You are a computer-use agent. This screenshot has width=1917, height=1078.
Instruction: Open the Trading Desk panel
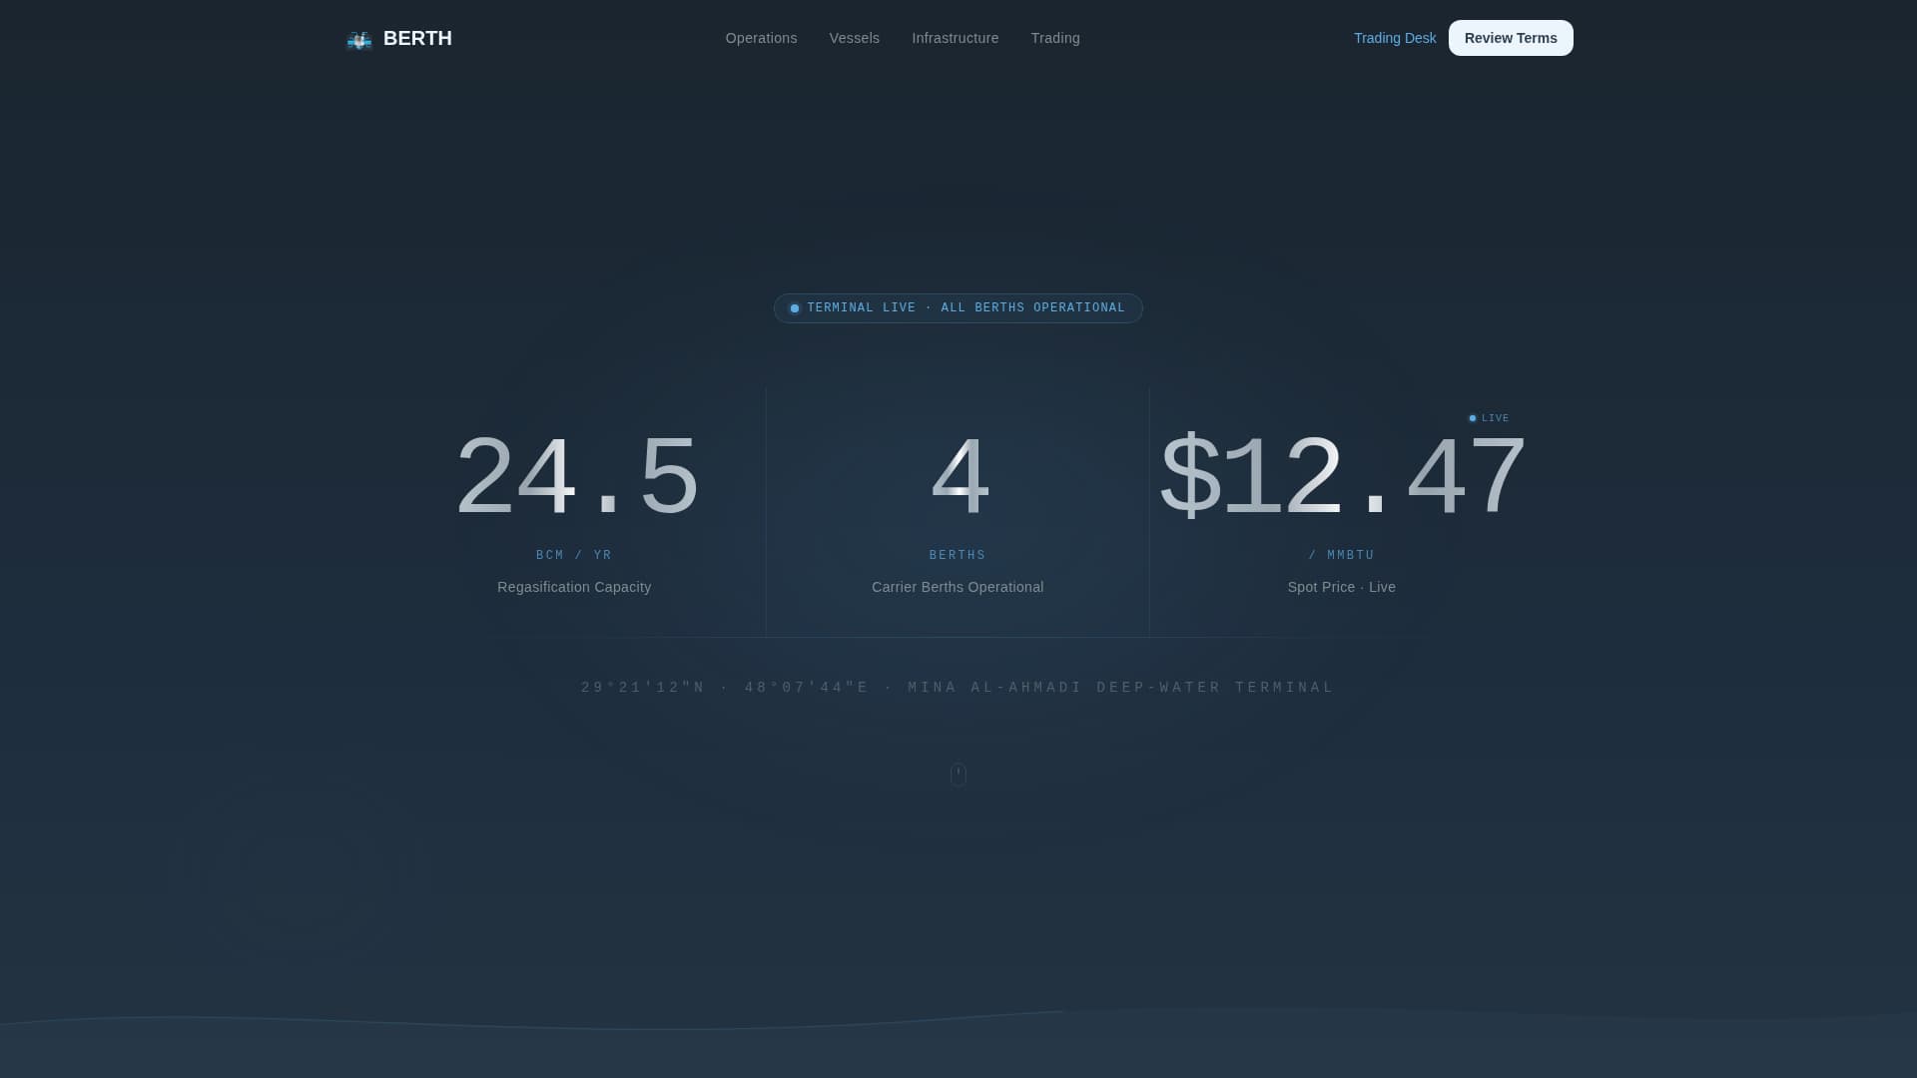point(1395,38)
